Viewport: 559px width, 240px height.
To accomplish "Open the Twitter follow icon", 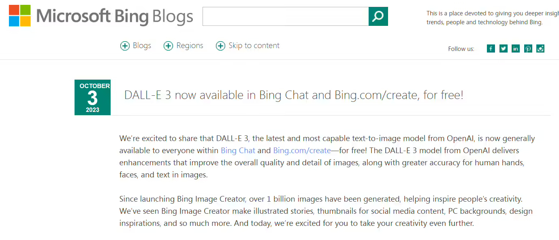I will (503, 48).
